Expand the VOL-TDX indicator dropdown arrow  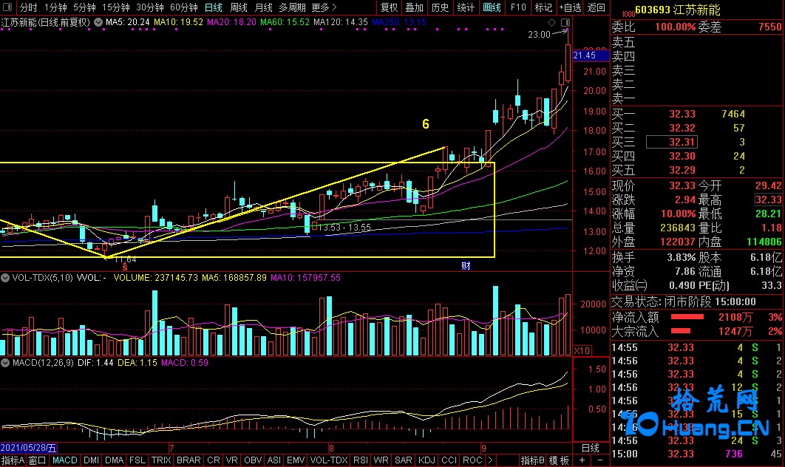pos(5,277)
